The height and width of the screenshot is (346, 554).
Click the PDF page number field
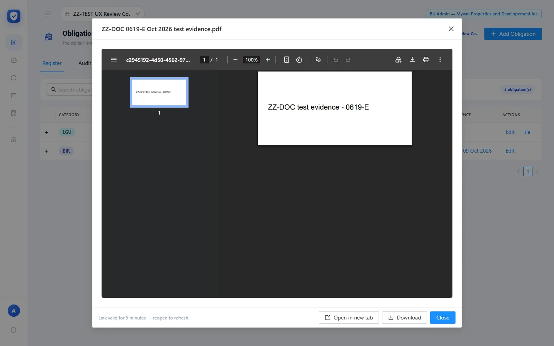204,60
